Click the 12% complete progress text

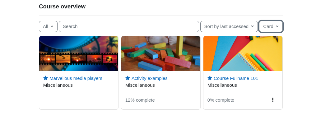point(140,100)
